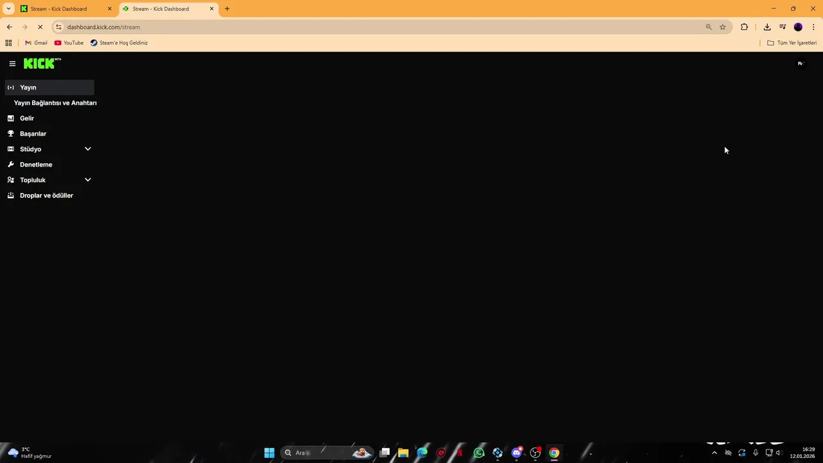Close the active Stream tab
This screenshot has width=823, height=463.
point(212,9)
